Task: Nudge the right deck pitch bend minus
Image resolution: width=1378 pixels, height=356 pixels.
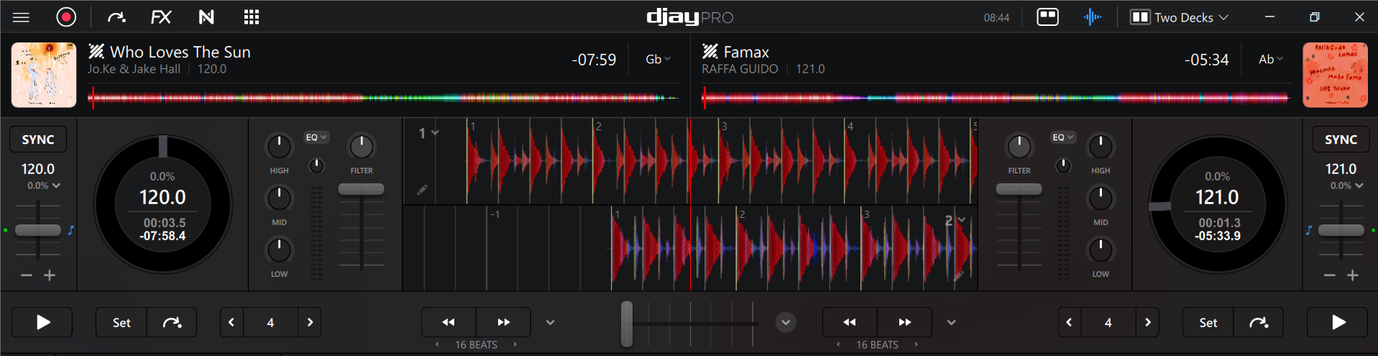Action: pos(1329,275)
